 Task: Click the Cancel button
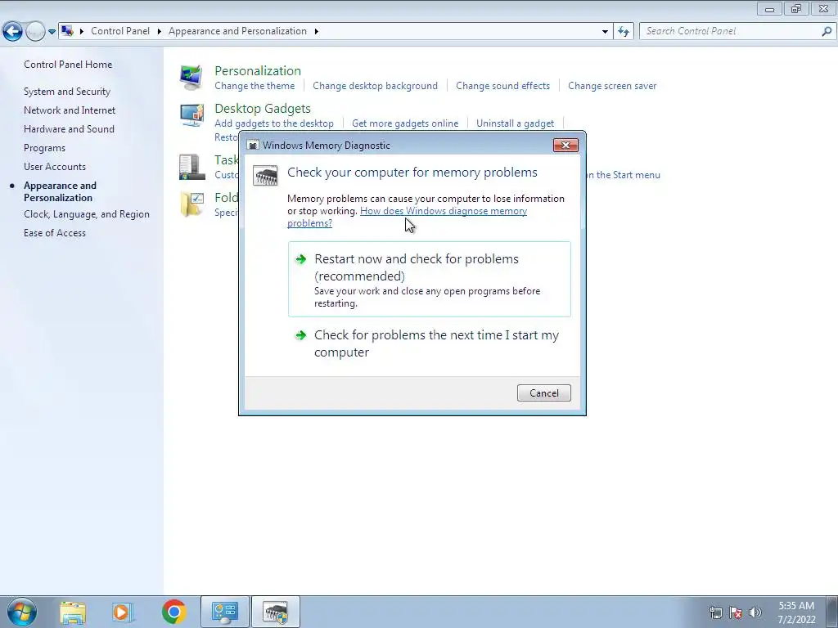pos(544,393)
